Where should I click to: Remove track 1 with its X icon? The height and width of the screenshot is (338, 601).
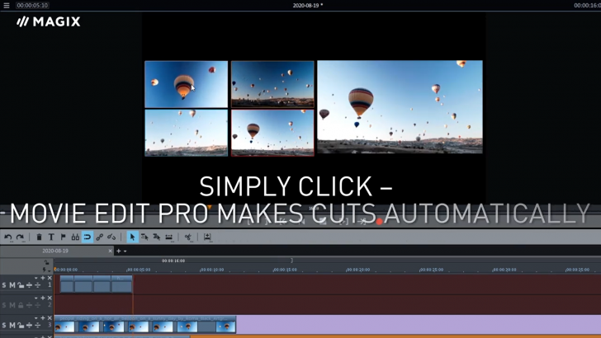[x=50, y=278]
